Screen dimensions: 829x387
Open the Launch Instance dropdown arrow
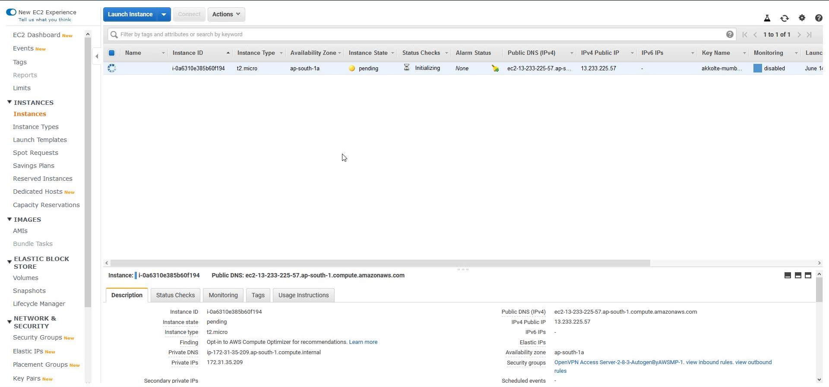tap(164, 14)
